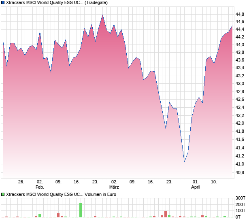
Task: Click the 42,0 price axis label
Action: 240,123
